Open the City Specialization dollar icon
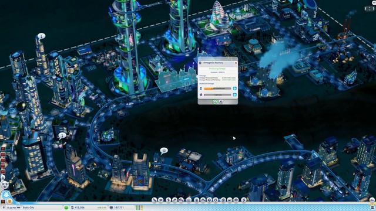Image resolution: width=376 pixels, height=211 pixels. coord(244,200)
